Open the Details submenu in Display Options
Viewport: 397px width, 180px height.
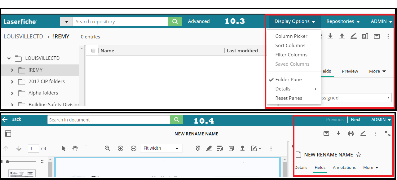click(x=294, y=89)
